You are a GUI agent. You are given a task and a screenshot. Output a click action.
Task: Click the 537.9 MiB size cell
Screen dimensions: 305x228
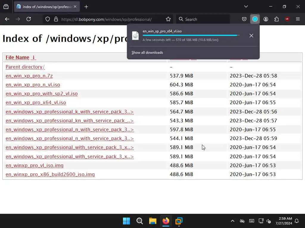coord(181,76)
